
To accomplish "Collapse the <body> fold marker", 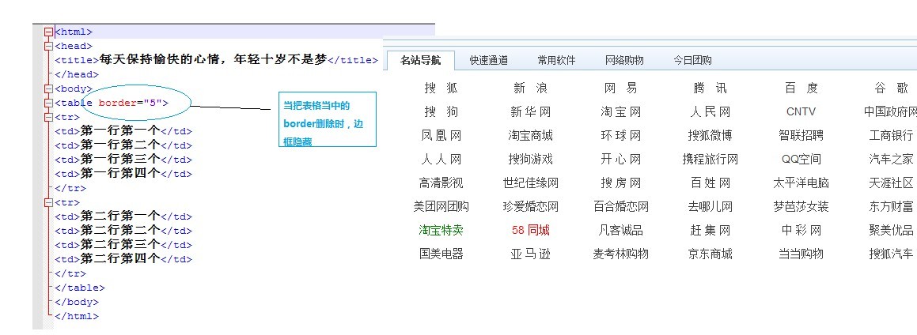I will [48, 88].
